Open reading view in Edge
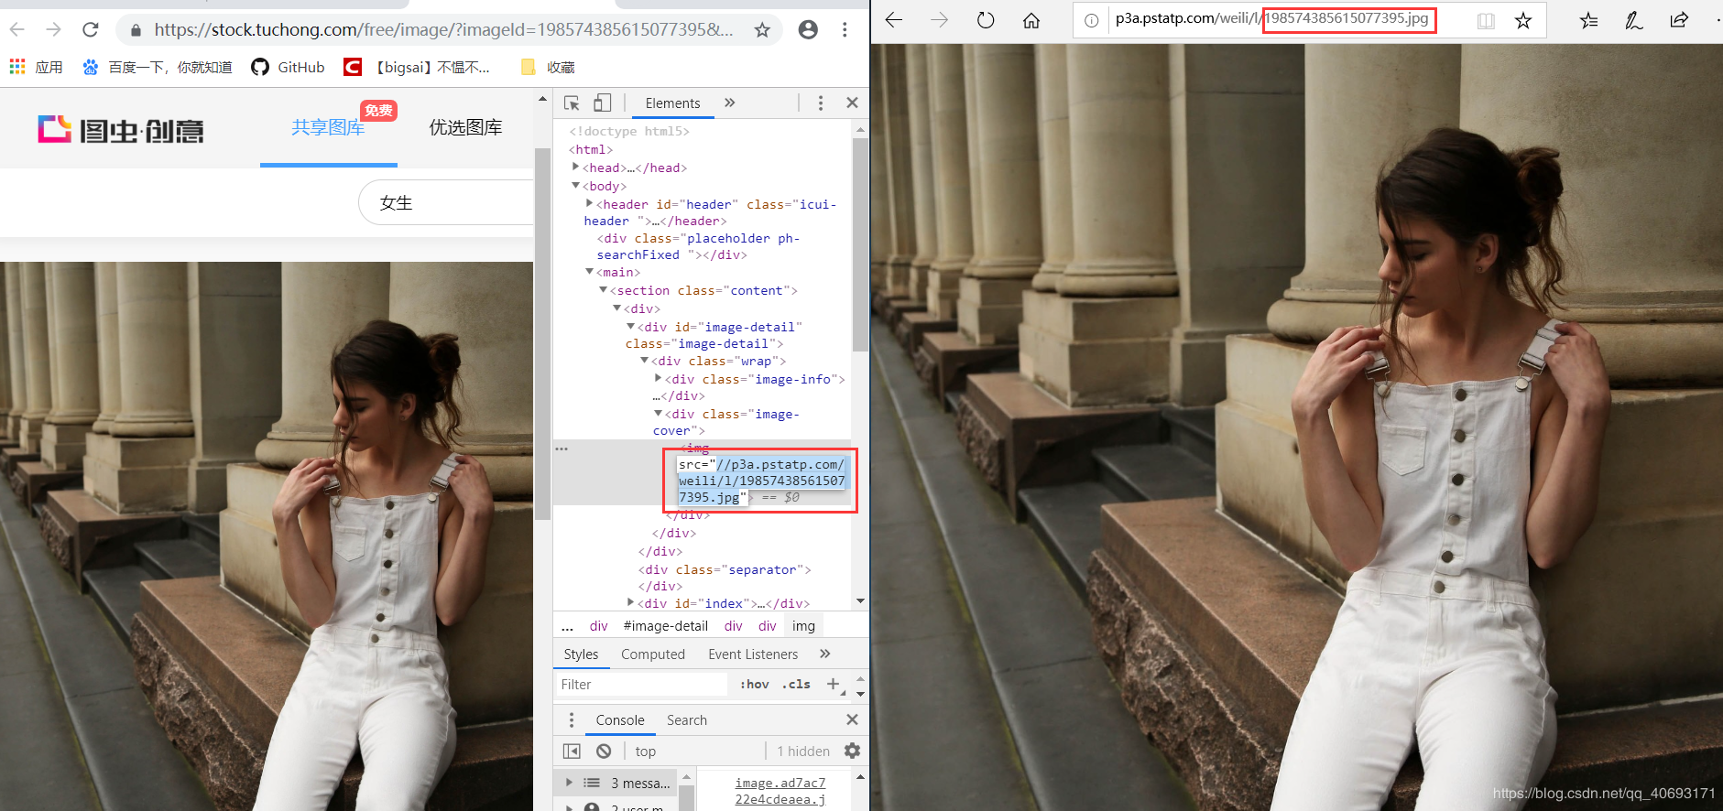The image size is (1723, 811). pos(1486,20)
